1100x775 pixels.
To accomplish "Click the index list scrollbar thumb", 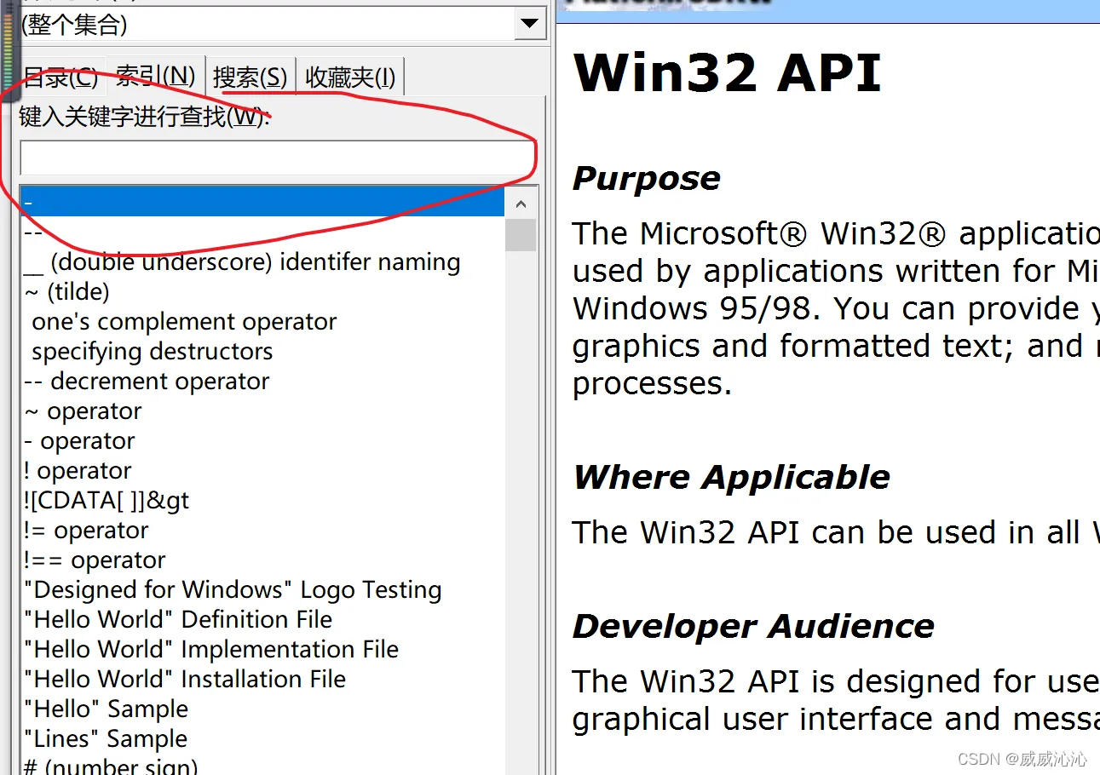I will pyautogui.click(x=521, y=235).
